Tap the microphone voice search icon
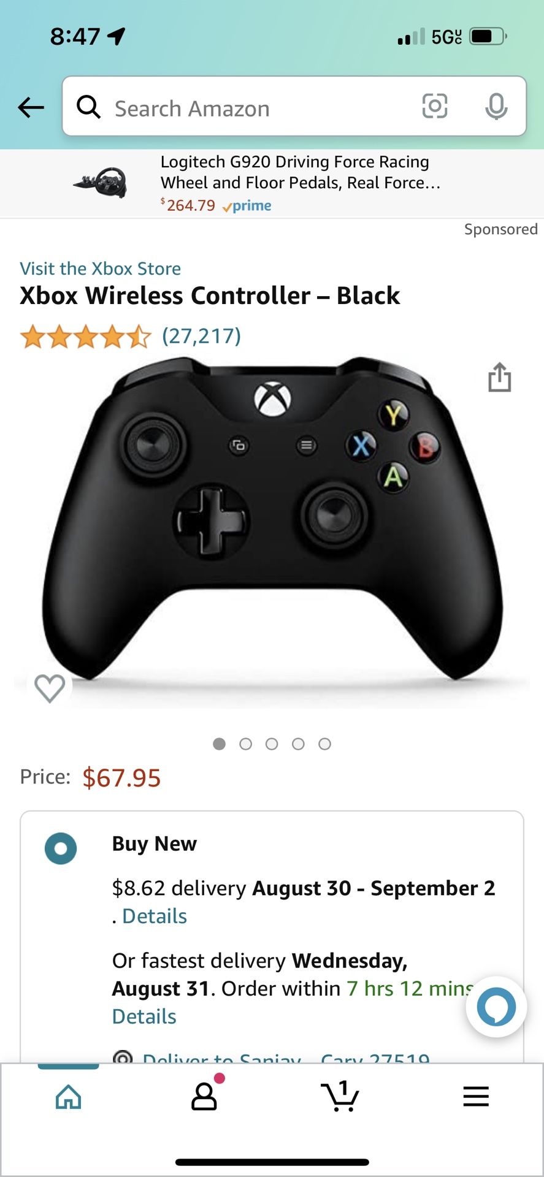This screenshot has height=1177, width=544. [x=496, y=107]
